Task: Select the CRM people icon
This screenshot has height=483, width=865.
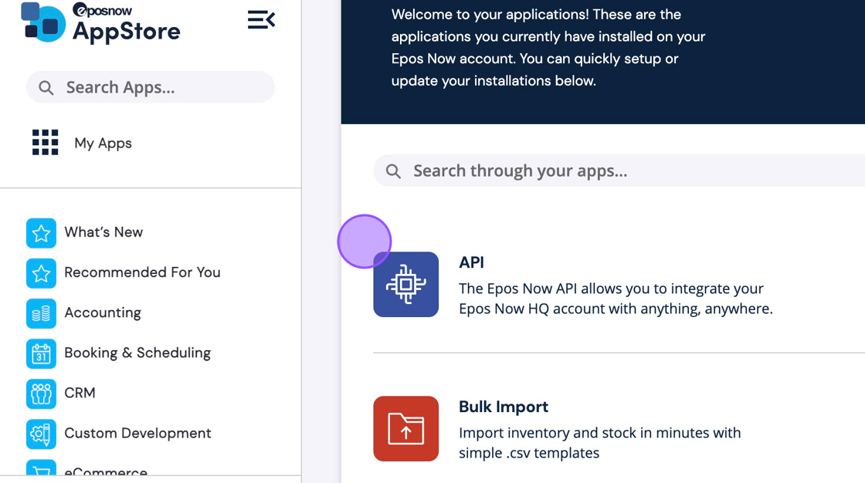Action: pyautogui.click(x=41, y=393)
